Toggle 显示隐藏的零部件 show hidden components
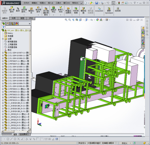Screen dimensions: 150x145 (x=46, y=11)
